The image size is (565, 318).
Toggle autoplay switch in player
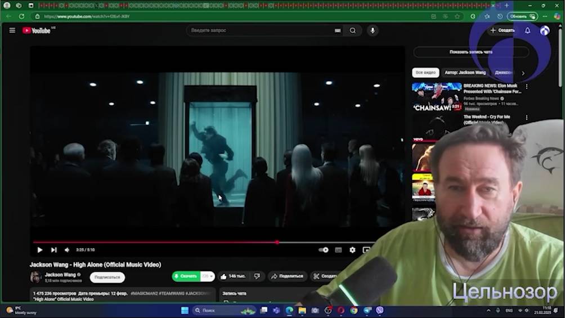(x=323, y=250)
